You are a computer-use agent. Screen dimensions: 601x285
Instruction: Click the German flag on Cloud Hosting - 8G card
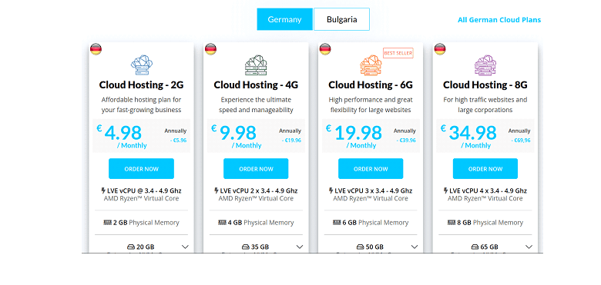pyautogui.click(x=440, y=49)
